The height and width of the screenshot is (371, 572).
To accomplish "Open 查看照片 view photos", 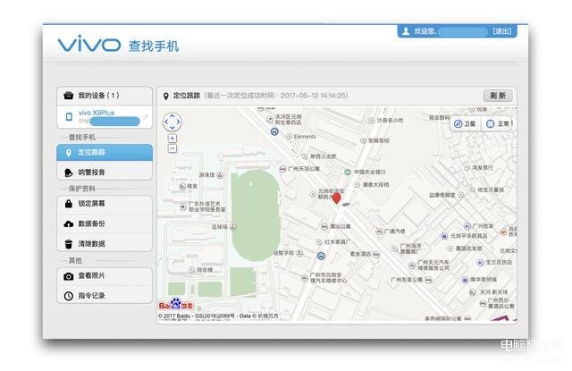I will (x=105, y=275).
